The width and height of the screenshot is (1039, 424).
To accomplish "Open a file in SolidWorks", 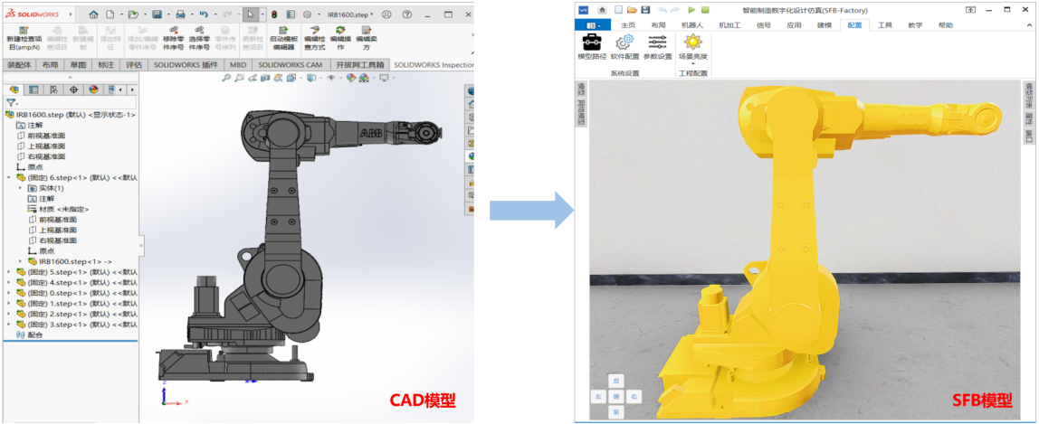I will pos(132,14).
